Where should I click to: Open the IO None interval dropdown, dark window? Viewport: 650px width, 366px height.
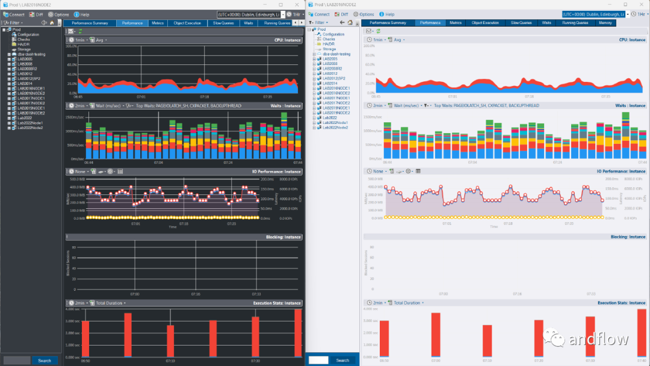coord(79,172)
